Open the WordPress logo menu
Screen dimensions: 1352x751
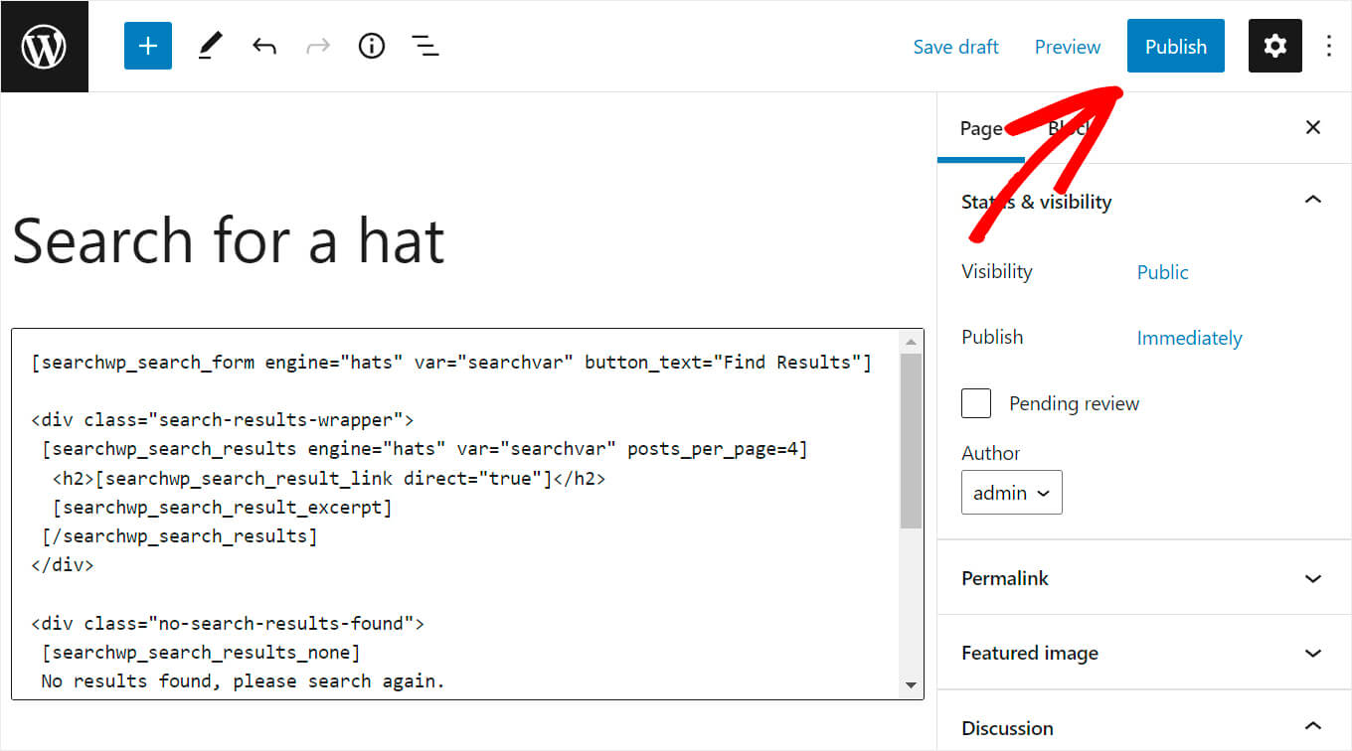point(44,47)
